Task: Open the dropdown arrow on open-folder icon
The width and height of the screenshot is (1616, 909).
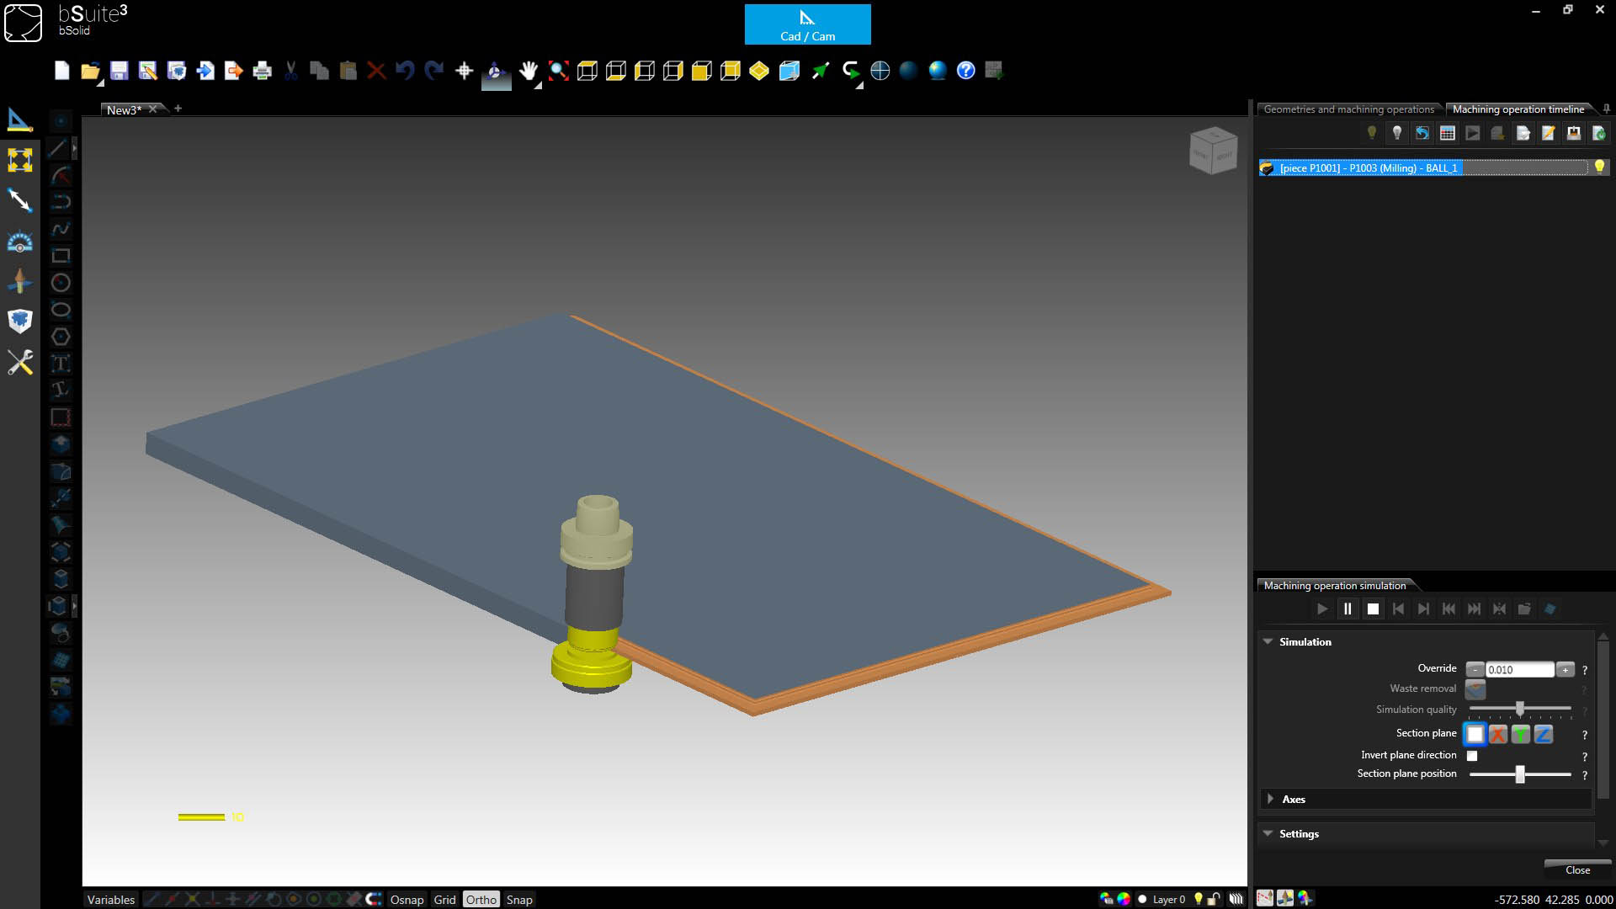Action: [x=101, y=83]
